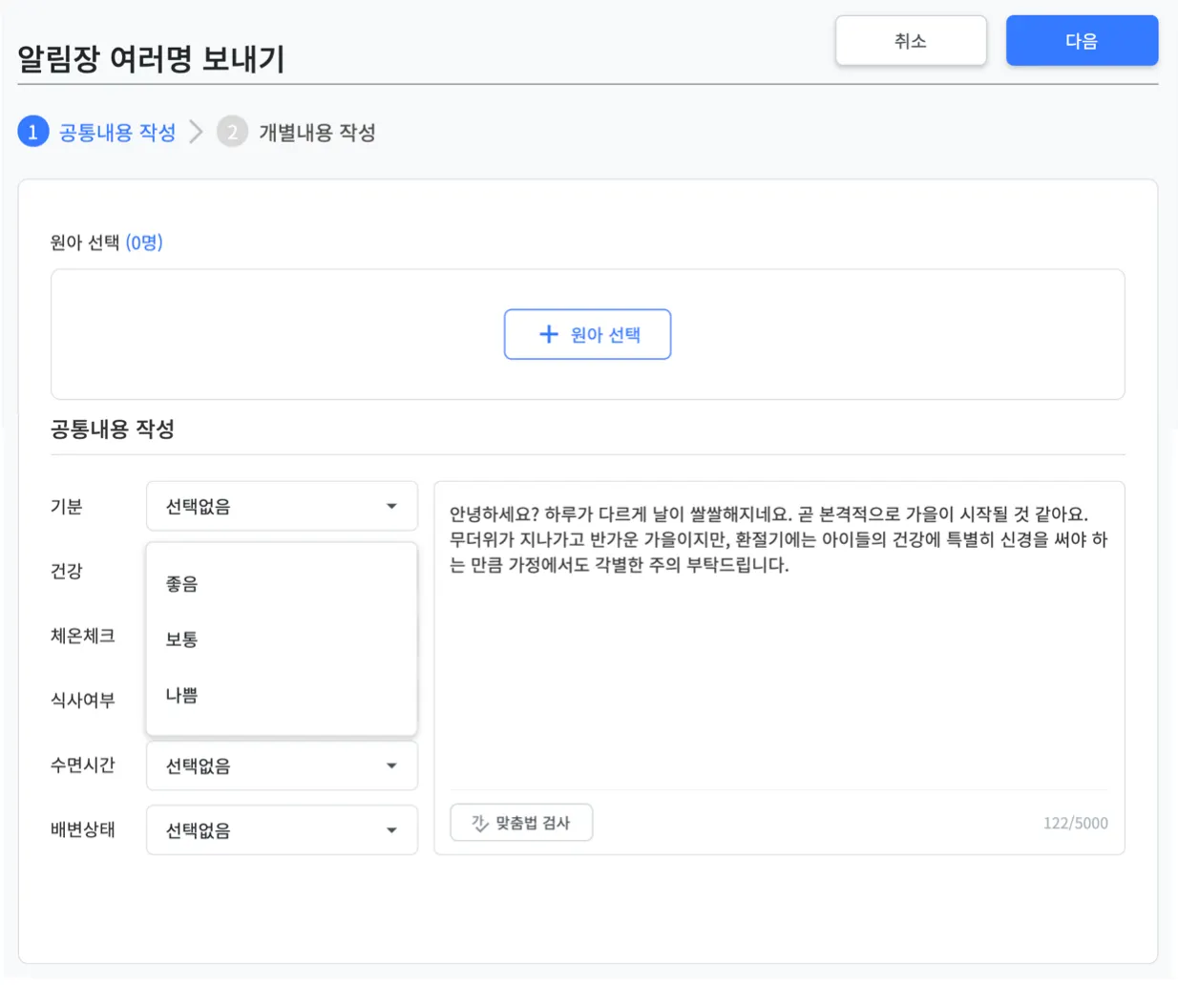Choose 나쁨 in the dropdown options
Screen dimensions: 1178x985
(182, 696)
